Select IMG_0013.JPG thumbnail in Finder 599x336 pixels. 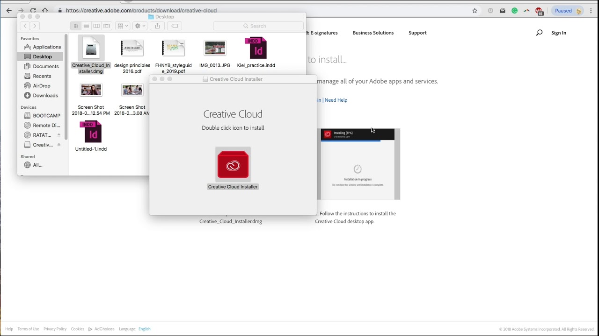[215, 48]
